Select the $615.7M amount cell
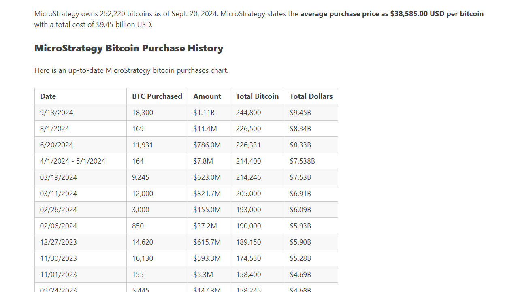Viewport: 518px width, 292px height. [209, 242]
